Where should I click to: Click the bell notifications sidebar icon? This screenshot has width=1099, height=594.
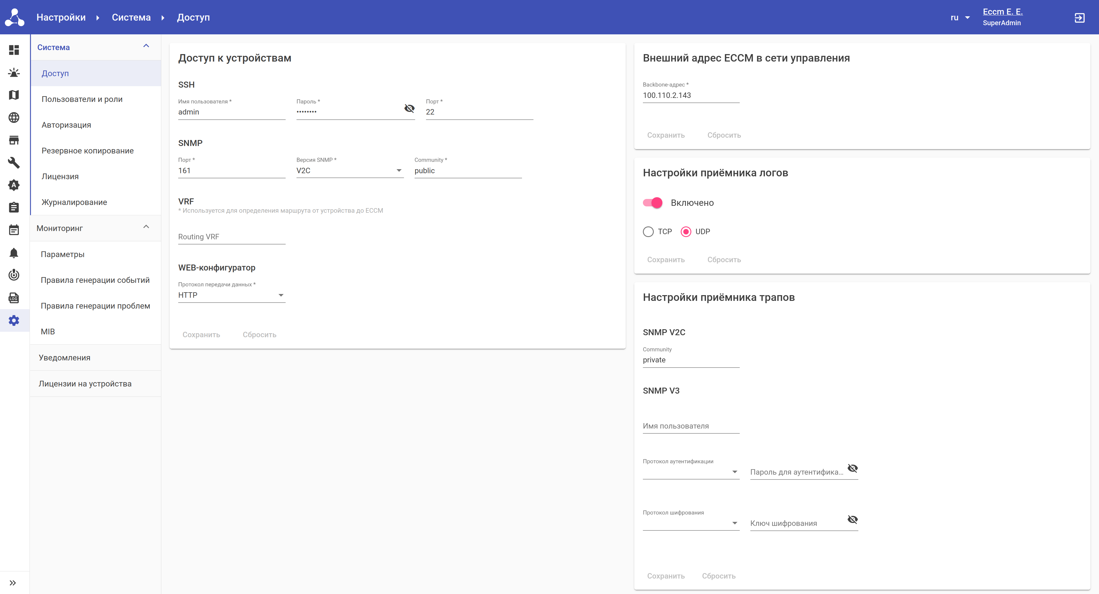tap(14, 253)
